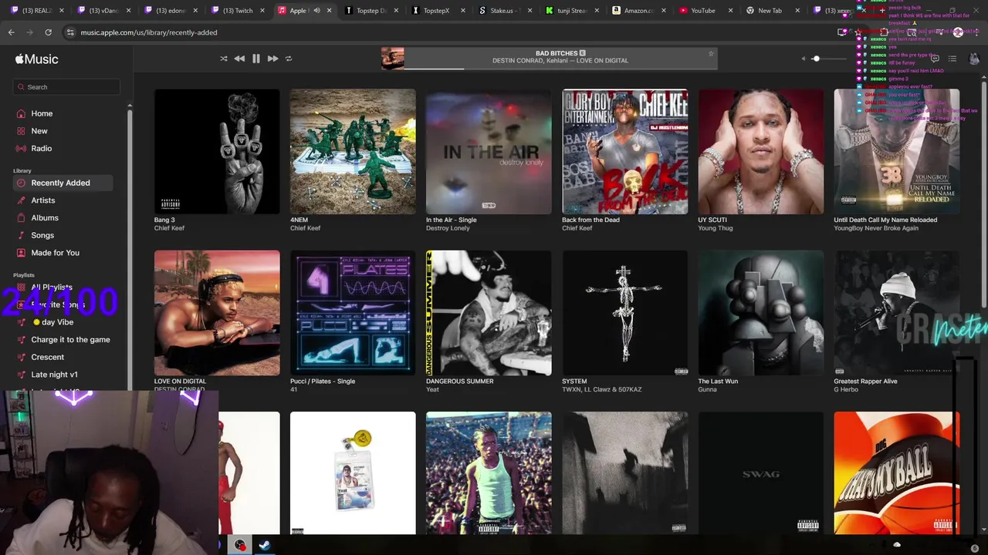988x555 pixels.
Task: Click the Apple Music logo
Action: coord(36,59)
